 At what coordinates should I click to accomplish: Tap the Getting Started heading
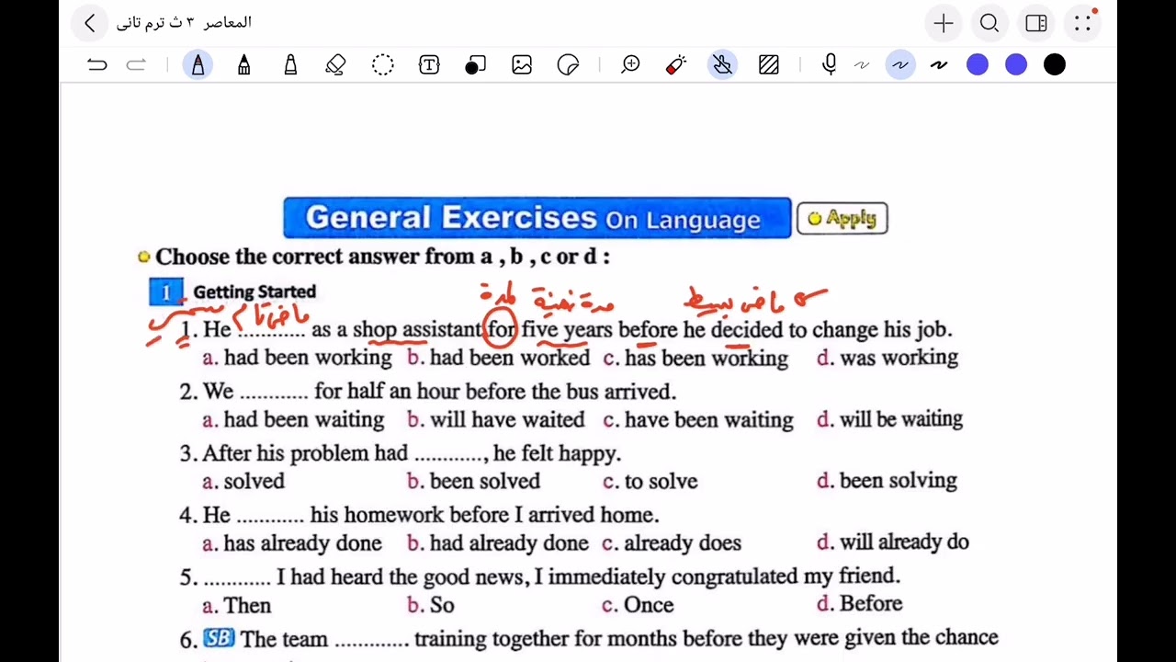point(254,292)
